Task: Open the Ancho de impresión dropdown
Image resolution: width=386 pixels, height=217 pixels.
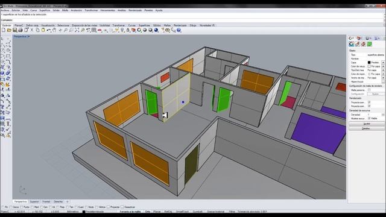Action: 384,78
